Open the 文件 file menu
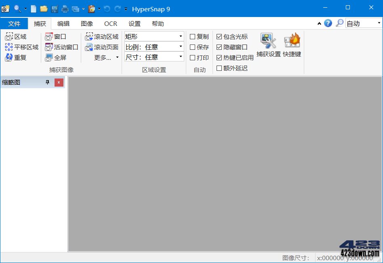The height and width of the screenshot is (263, 383). (14, 23)
